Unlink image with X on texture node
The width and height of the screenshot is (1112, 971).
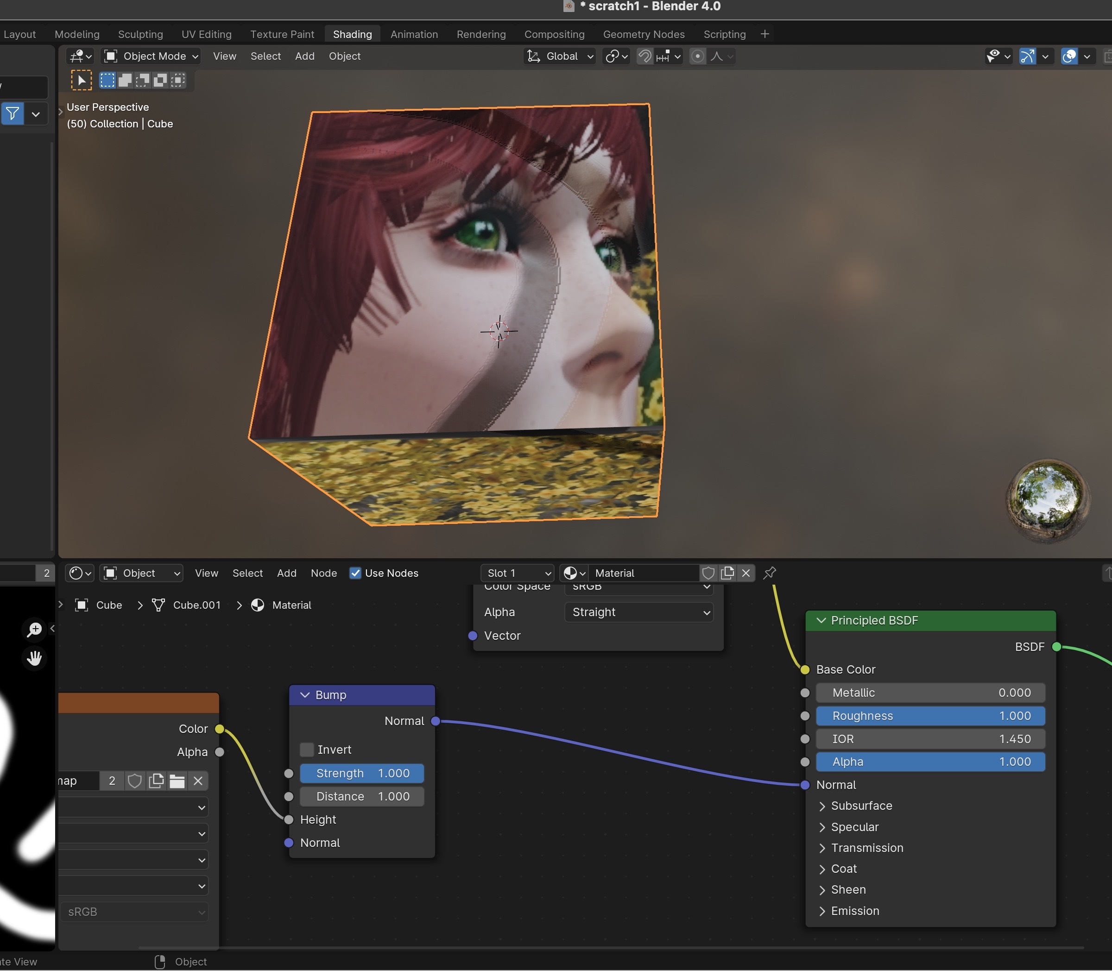pos(198,781)
